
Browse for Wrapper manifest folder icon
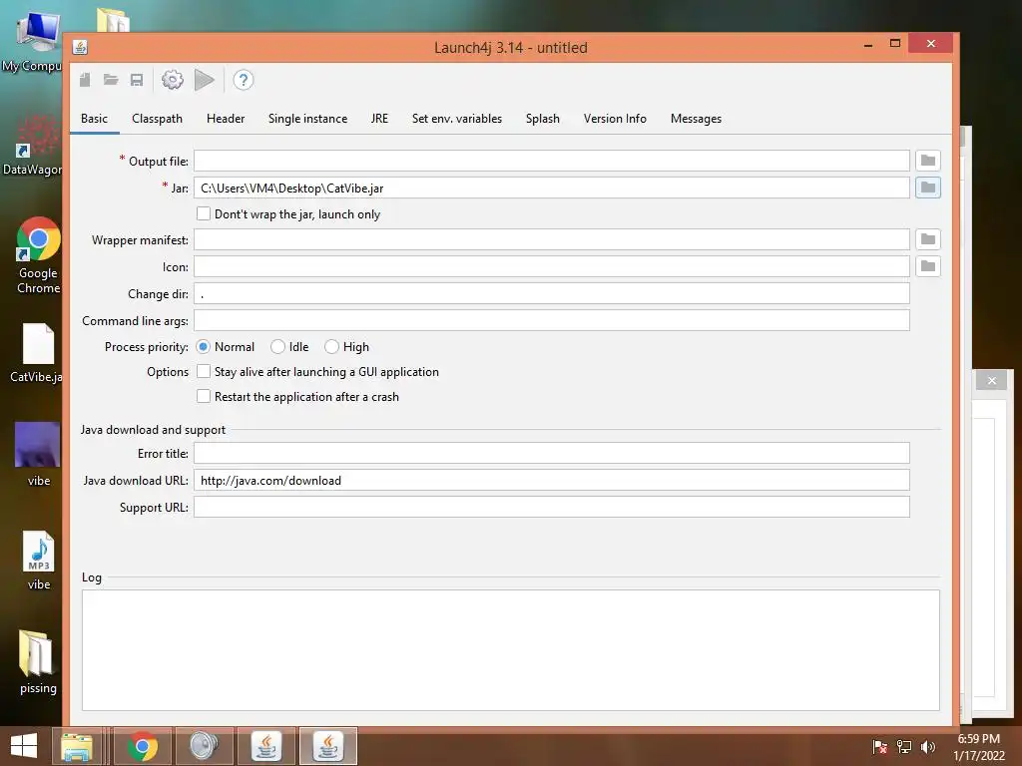[927, 239]
